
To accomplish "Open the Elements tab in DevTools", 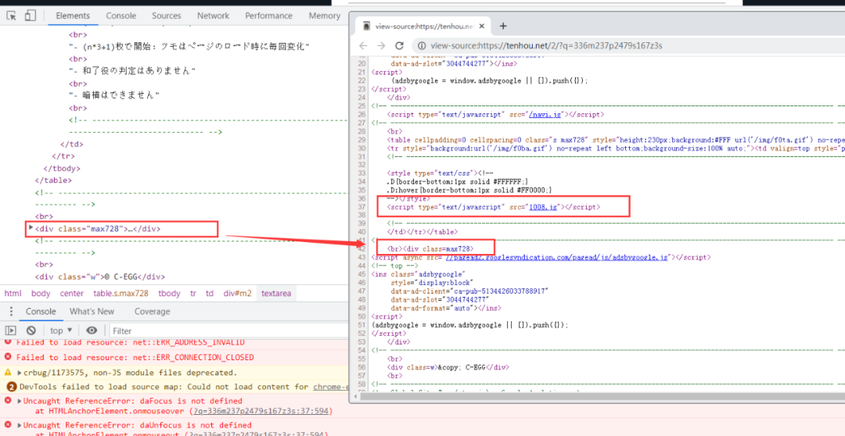I will [x=72, y=16].
